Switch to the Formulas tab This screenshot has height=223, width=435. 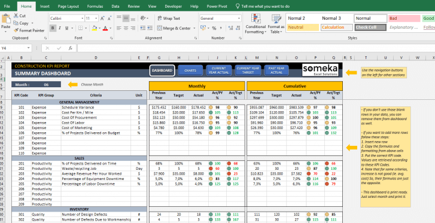tap(95, 6)
